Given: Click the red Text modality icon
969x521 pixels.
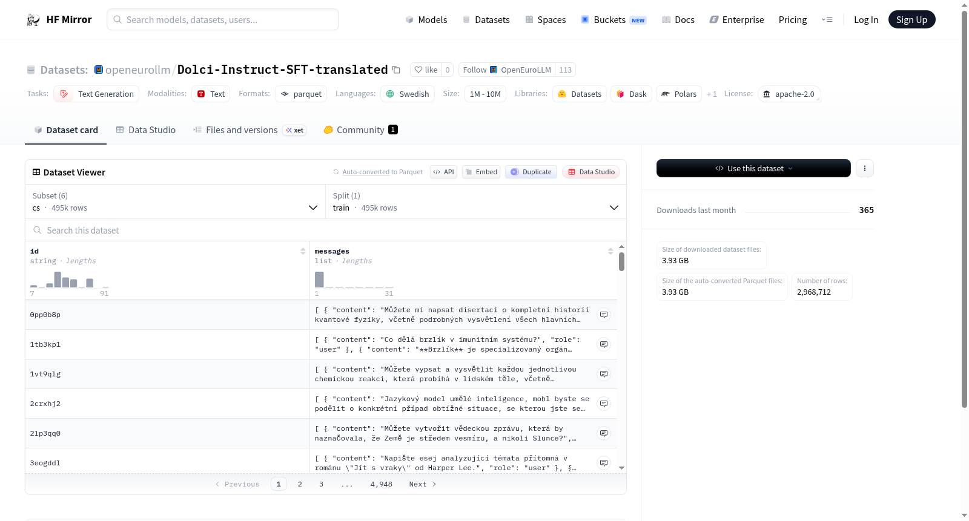Looking at the screenshot, I should (x=201, y=94).
